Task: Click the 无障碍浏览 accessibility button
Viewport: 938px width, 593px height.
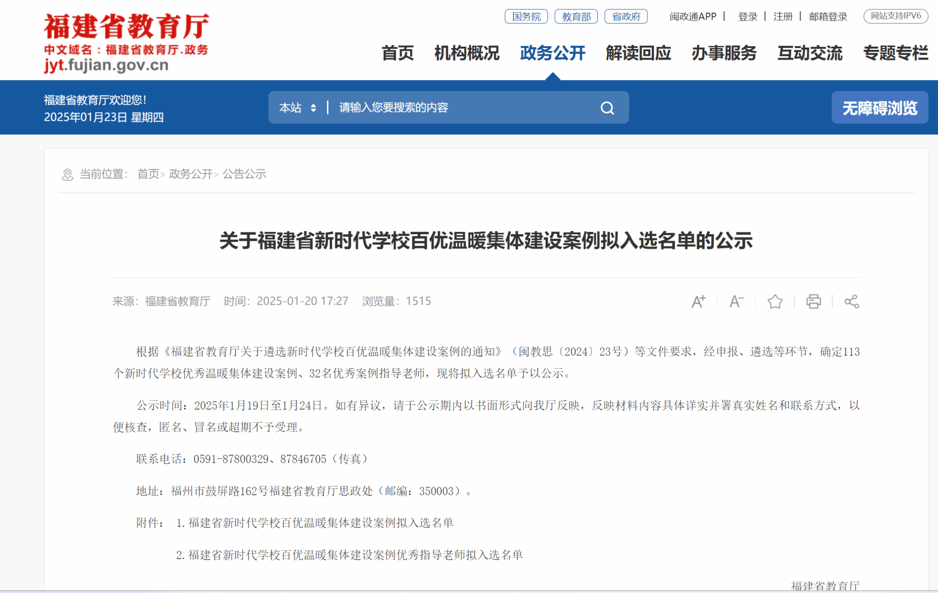Action: point(879,108)
